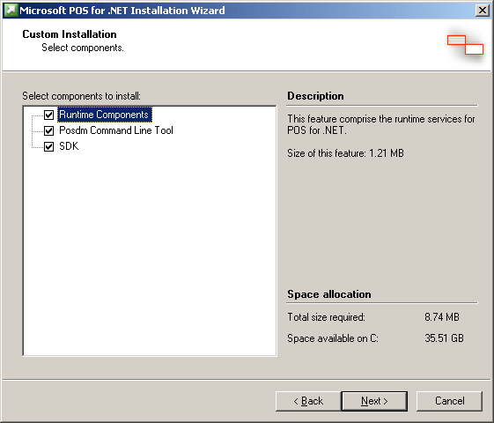Click the installer icon in the title bar
This screenshot has width=494, height=423.
(11, 11)
